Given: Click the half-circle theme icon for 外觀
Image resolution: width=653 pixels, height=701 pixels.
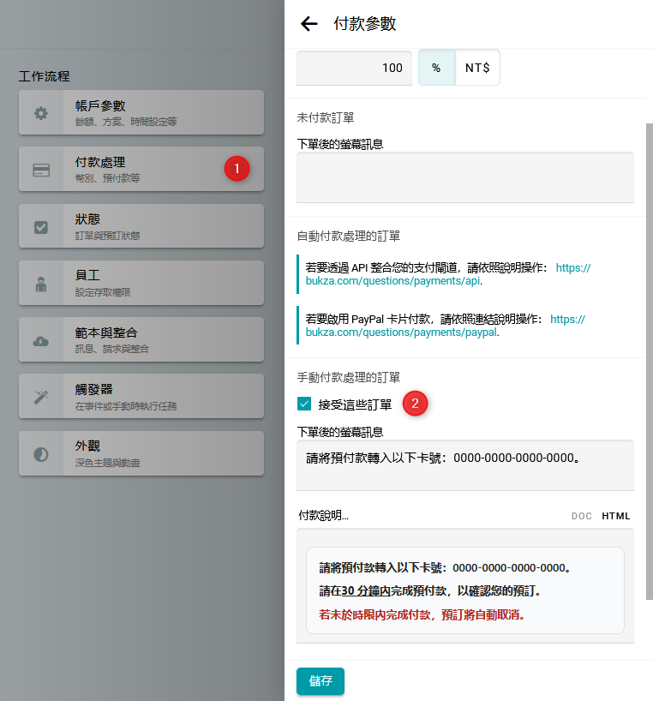Looking at the screenshot, I should pos(41,454).
